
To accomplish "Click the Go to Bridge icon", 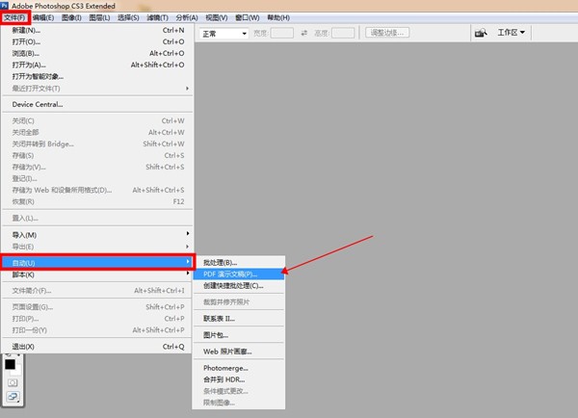I will 481,33.
